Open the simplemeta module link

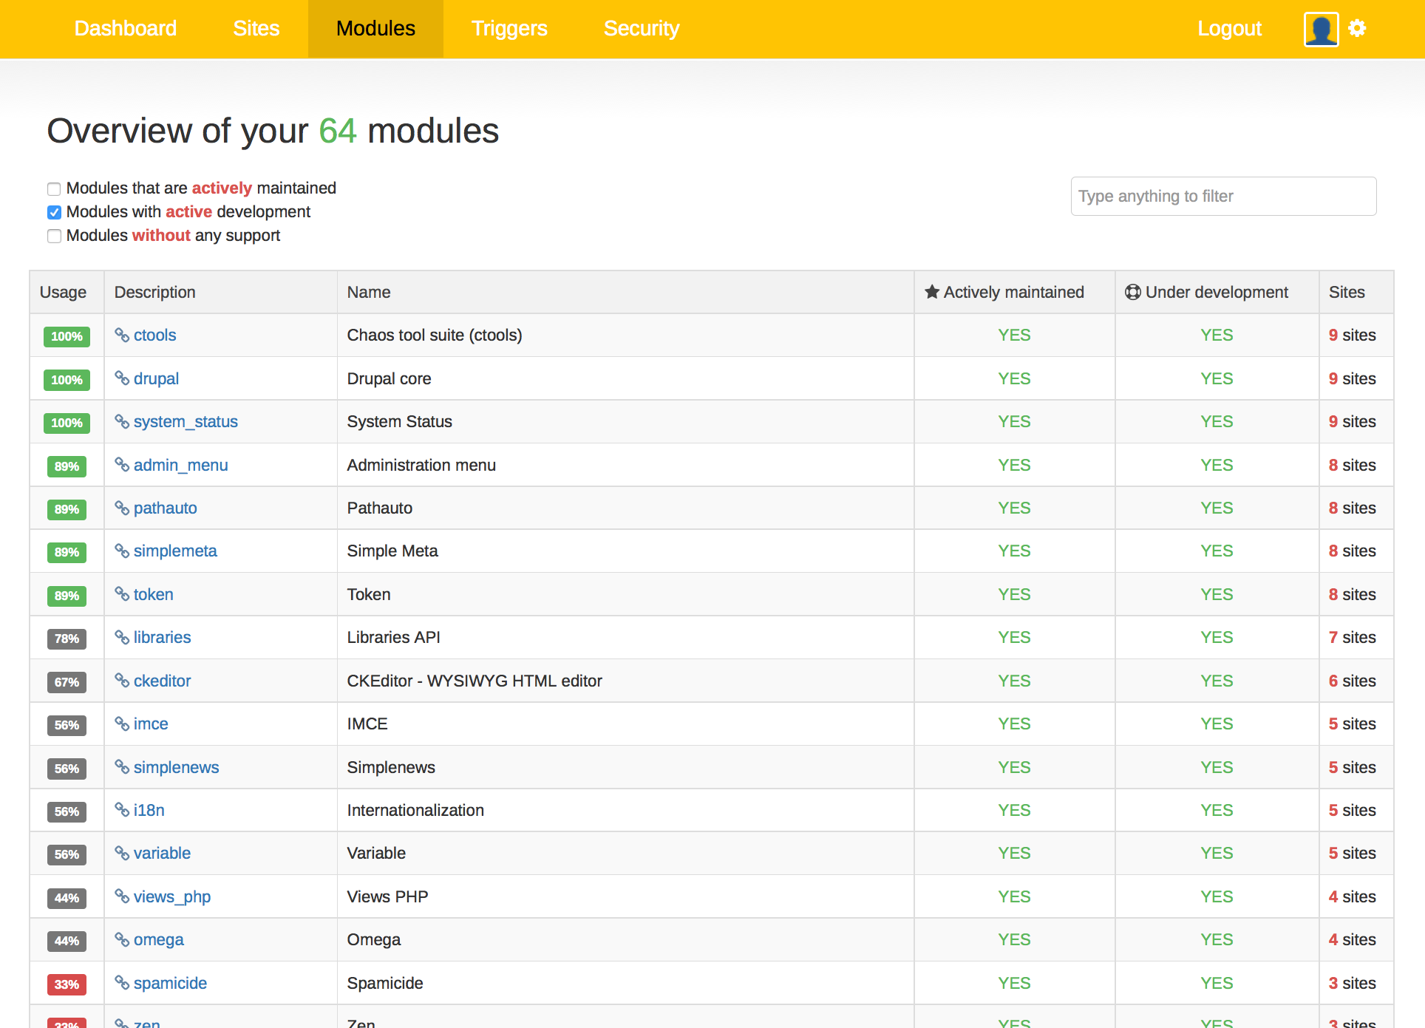tap(175, 551)
